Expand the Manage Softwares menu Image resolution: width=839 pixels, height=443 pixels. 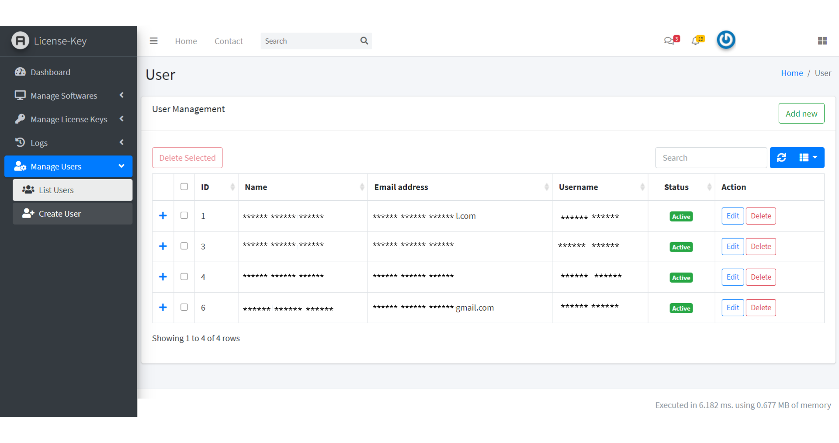coord(68,96)
